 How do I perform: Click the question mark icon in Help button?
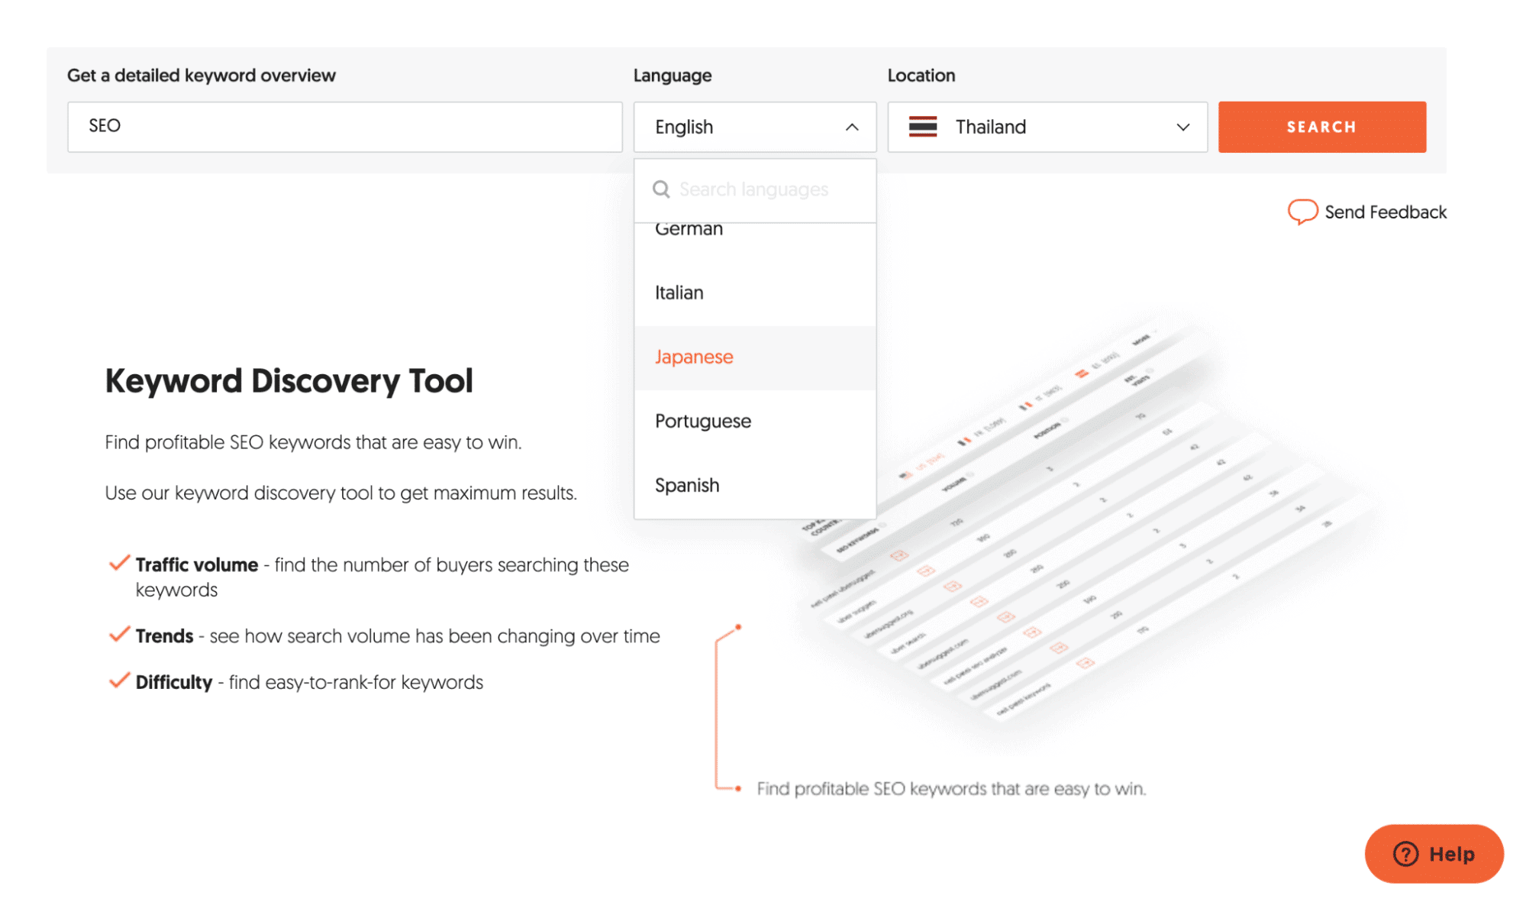(x=1405, y=854)
